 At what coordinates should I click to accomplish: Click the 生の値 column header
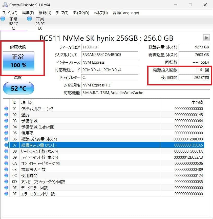click(182, 102)
